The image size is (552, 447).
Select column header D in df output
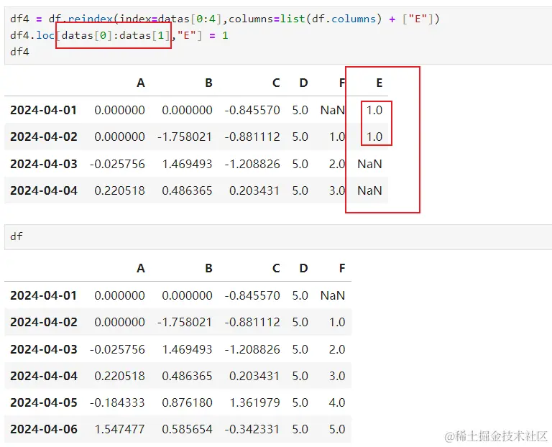[x=303, y=269]
